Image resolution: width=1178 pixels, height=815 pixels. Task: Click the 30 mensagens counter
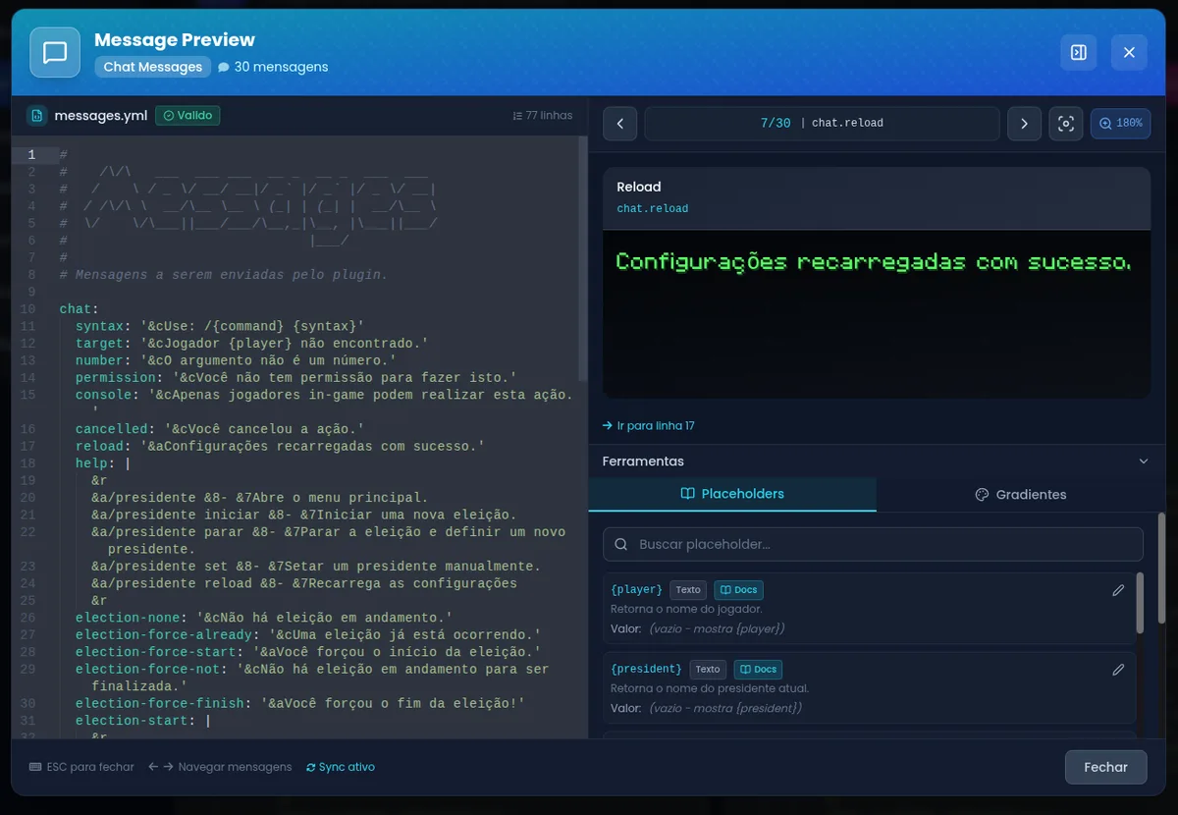(273, 67)
